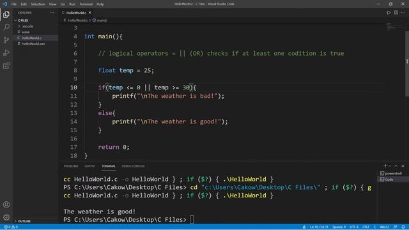Open the terminal launch profile dropdown

[390, 166]
